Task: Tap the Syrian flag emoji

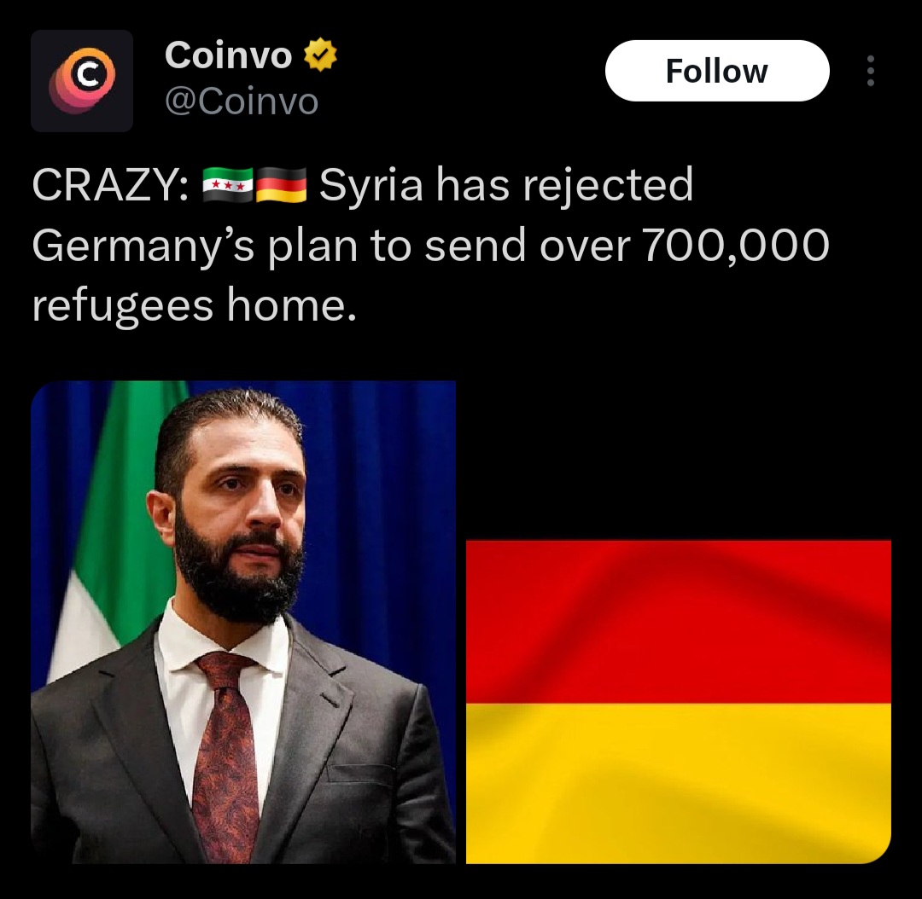Action: (x=228, y=184)
